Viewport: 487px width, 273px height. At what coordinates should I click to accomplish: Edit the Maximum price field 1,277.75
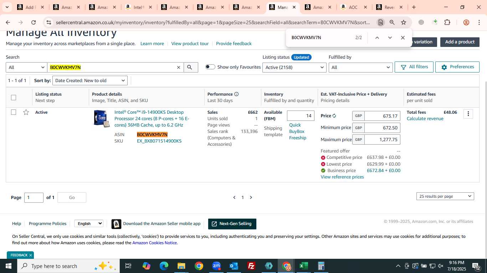pyautogui.click(x=382, y=140)
